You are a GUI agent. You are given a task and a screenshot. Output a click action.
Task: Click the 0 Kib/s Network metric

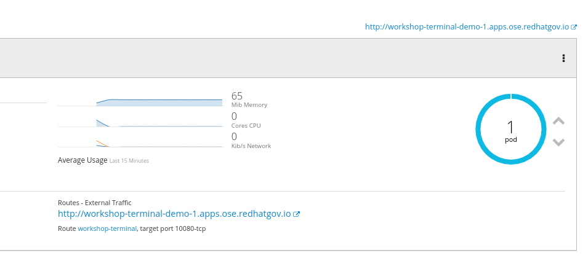[x=234, y=137]
